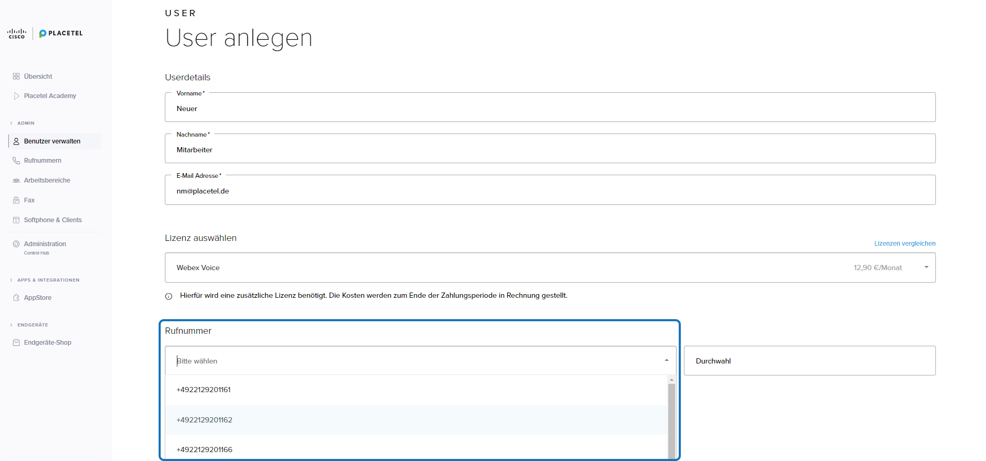Click the Placetel logo in sidebar
The height and width of the screenshot is (461, 986).
pos(61,33)
